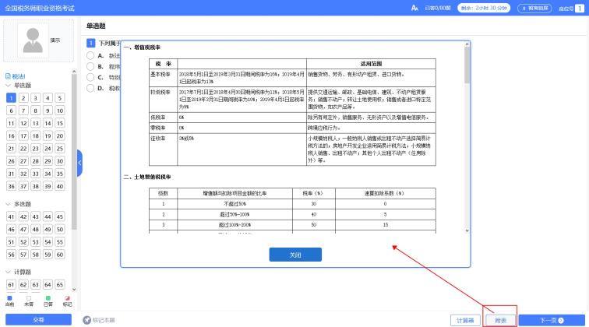The height and width of the screenshot is (327, 589).
Task: Collapse the 计算题 section
Action: point(9,272)
